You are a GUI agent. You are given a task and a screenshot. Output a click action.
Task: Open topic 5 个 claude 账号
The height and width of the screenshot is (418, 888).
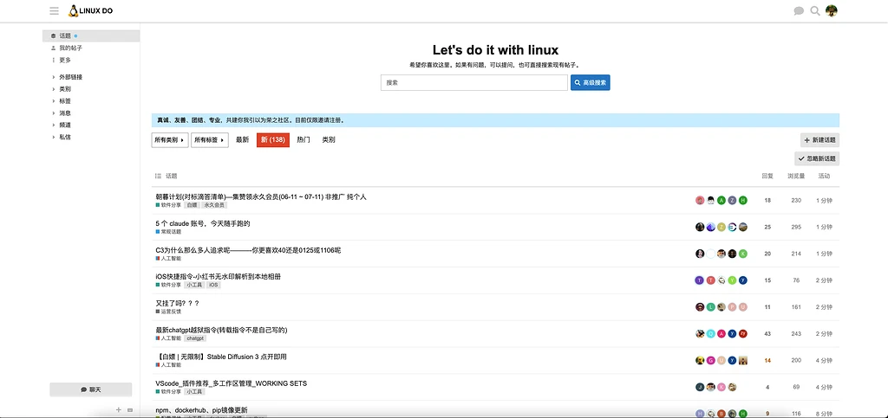point(203,223)
